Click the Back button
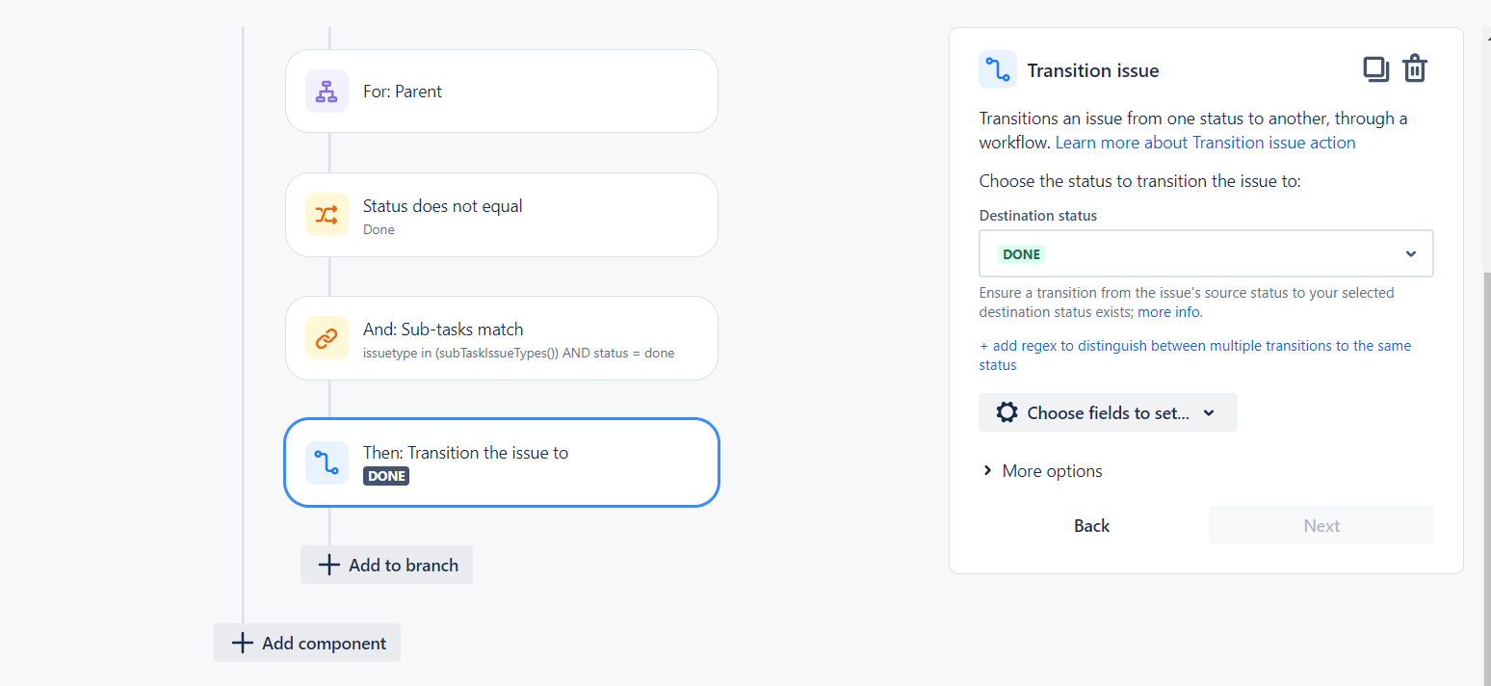This screenshot has width=1491, height=686. [x=1090, y=525]
